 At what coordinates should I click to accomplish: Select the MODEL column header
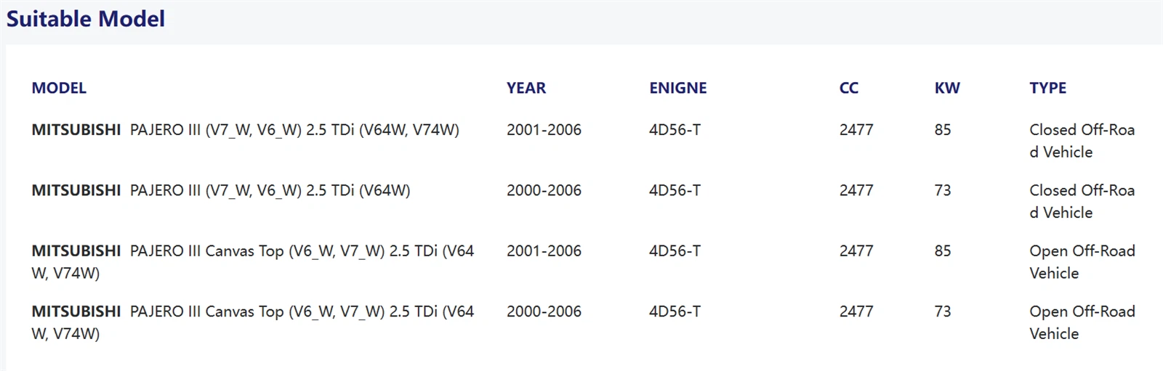tap(59, 88)
